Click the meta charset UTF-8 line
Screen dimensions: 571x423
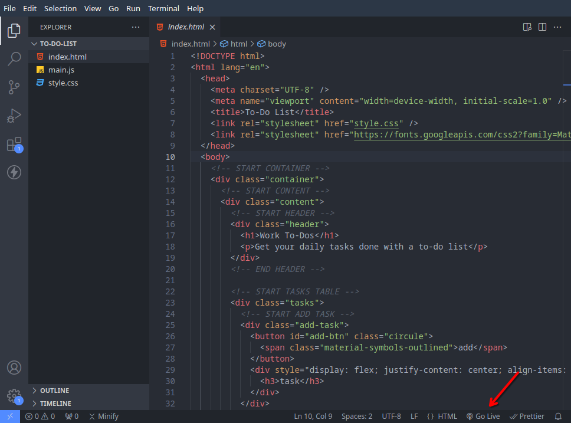pos(270,90)
